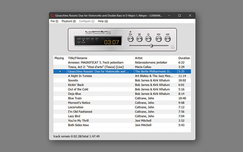Click artist 'Art Blakey & The Jazz Mes...'
The width and height of the screenshot is (243, 152).
click(154, 76)
